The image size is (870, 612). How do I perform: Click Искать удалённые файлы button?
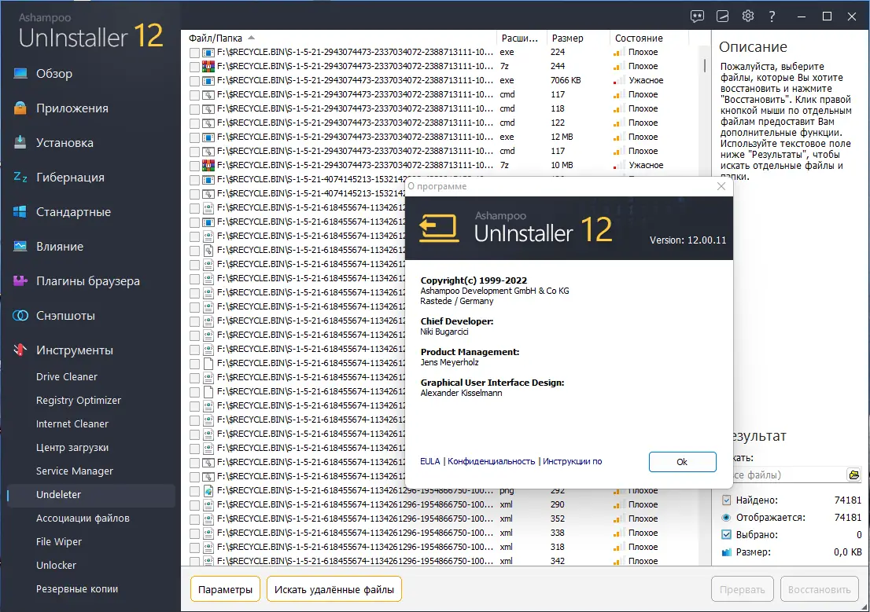[334, 589]
